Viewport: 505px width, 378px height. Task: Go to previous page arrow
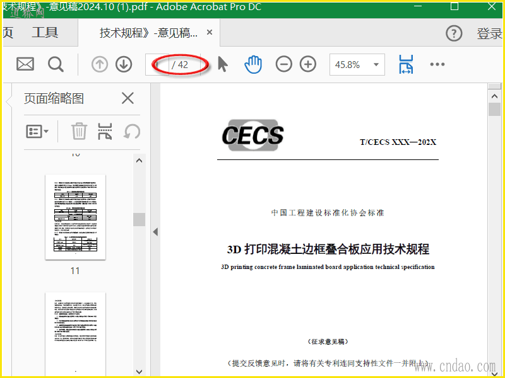[100, 64]
